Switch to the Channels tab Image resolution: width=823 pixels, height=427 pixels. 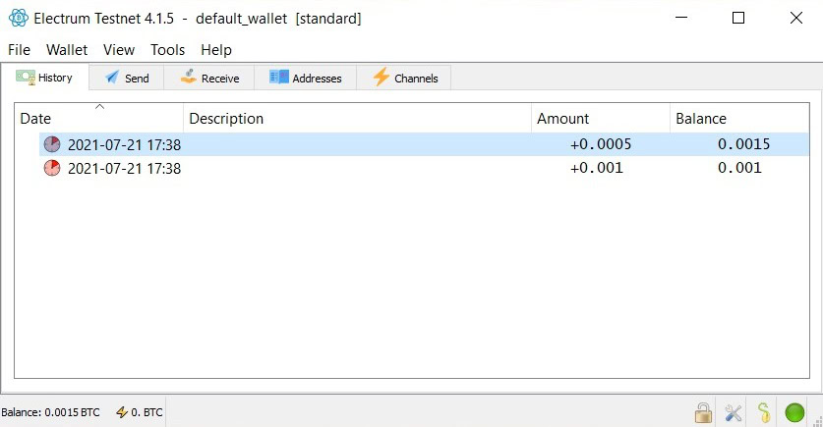(404, 79)
